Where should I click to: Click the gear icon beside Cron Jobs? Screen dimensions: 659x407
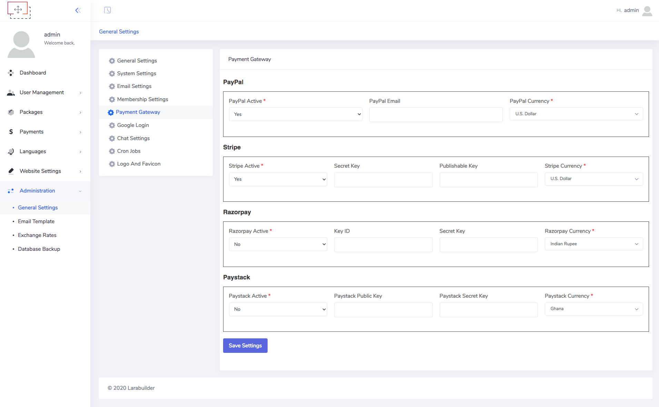point(112,151)
